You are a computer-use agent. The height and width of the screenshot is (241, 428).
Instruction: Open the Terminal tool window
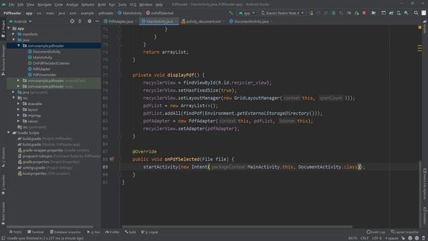pos(35,232)
